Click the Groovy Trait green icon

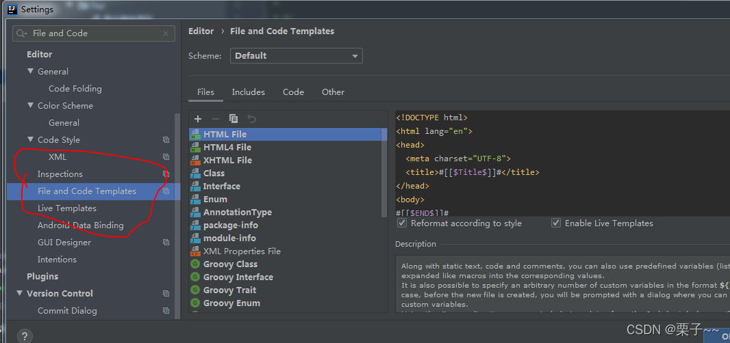(x=195, y=290)
